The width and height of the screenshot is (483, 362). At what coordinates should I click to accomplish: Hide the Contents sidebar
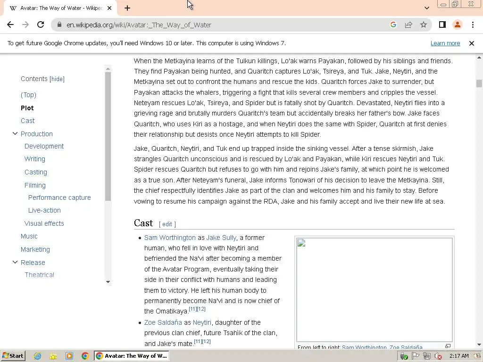point(57,79)
